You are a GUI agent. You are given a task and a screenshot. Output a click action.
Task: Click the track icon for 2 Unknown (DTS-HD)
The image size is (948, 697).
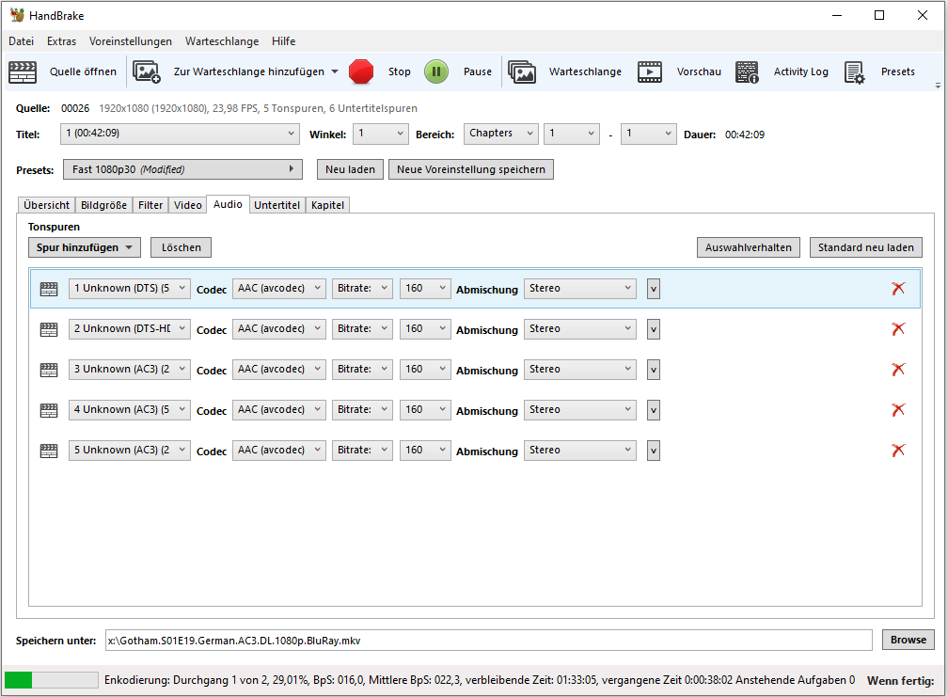[49, 329]
